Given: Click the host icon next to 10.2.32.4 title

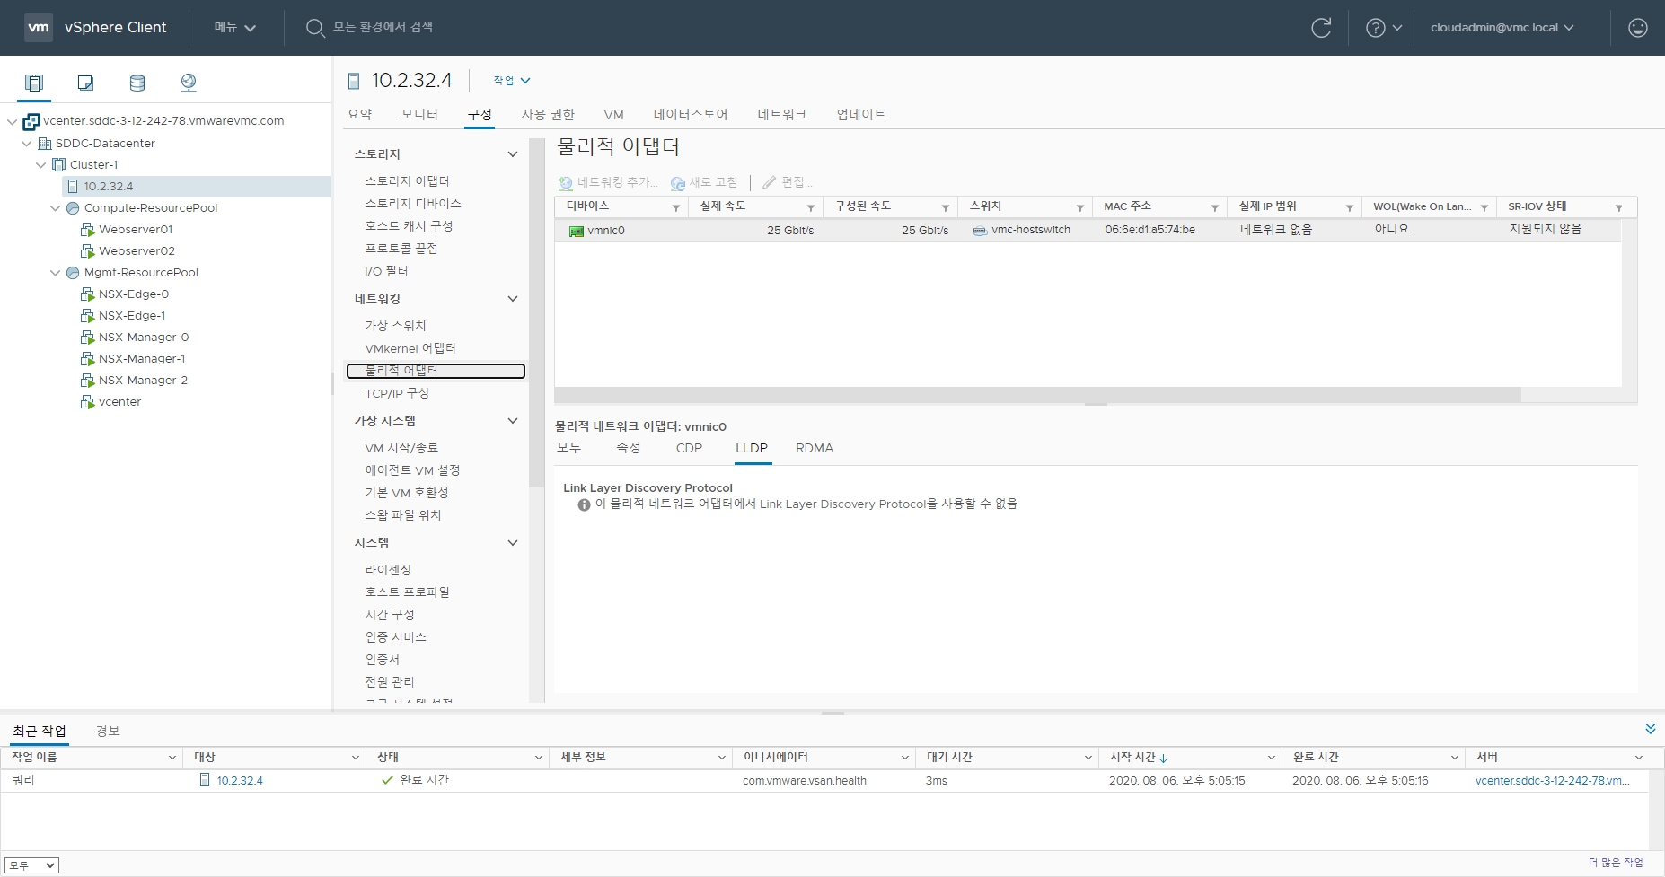Looking at the screenshot, I should tap(354, 81).
